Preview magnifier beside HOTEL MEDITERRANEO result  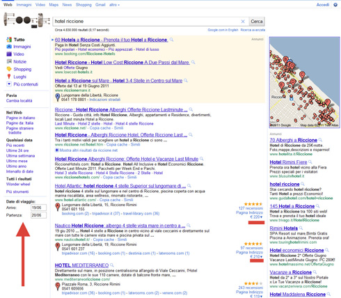[112, 265]
